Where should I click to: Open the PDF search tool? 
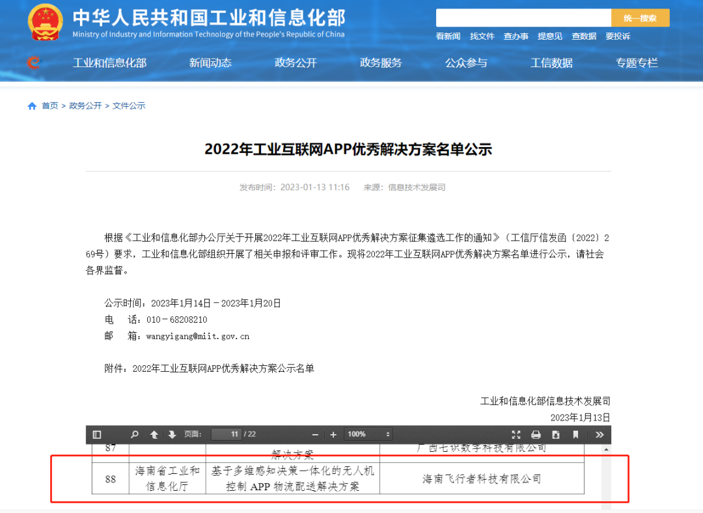[135, 434]
